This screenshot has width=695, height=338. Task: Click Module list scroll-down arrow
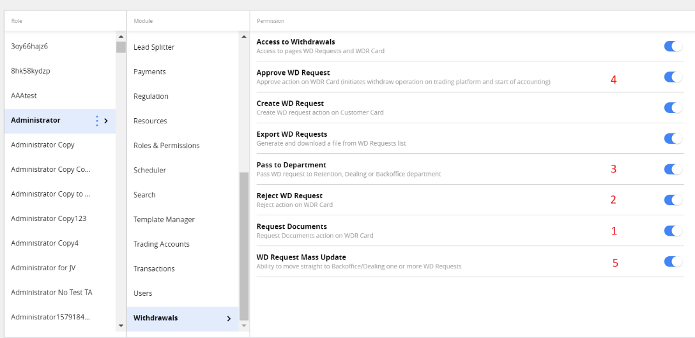point(244,326)
